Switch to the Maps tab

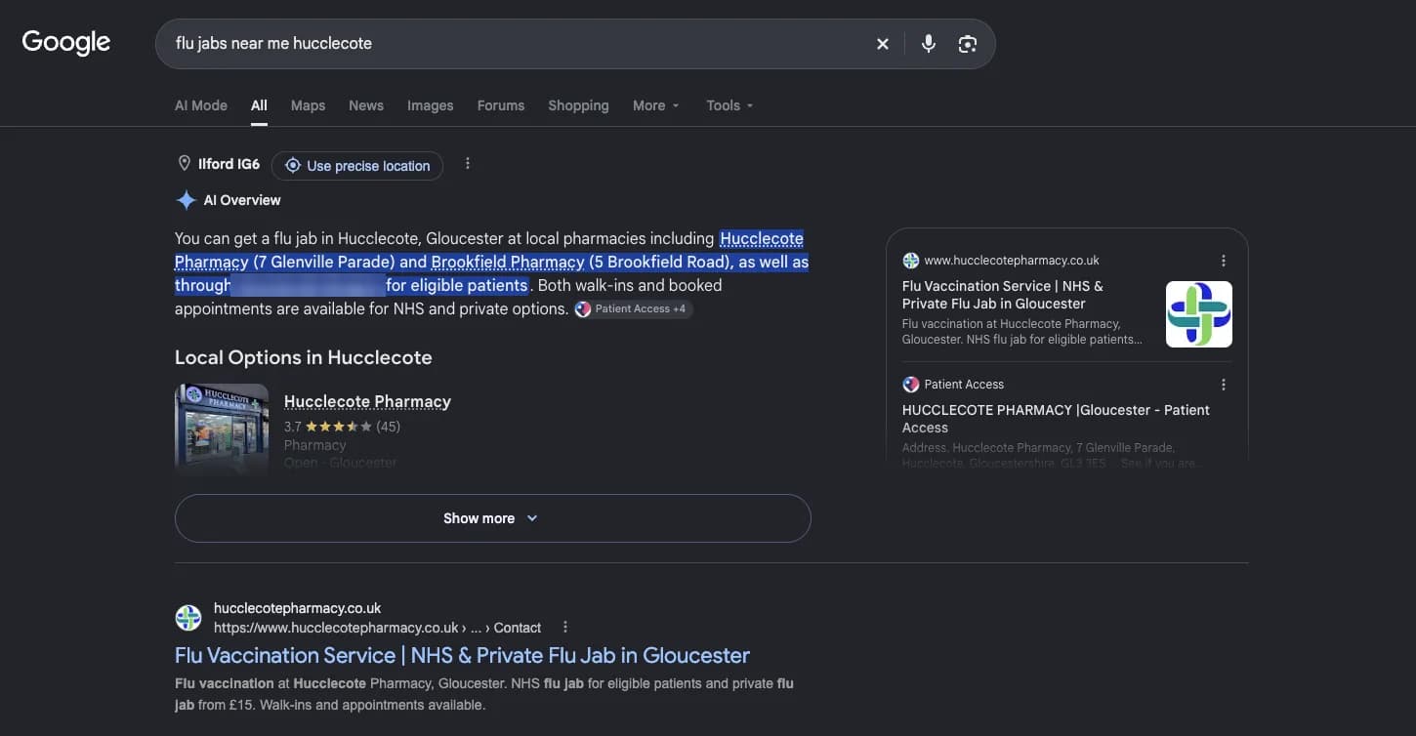point(308,105)
